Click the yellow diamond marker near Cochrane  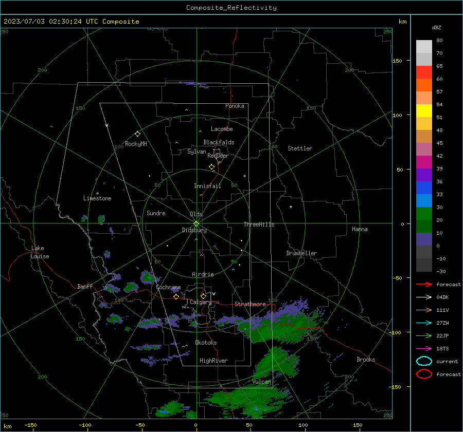176,296
